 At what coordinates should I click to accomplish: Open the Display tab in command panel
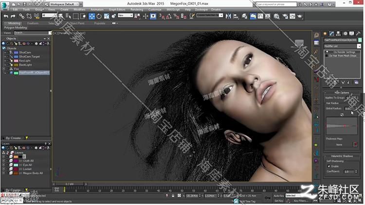352,34
